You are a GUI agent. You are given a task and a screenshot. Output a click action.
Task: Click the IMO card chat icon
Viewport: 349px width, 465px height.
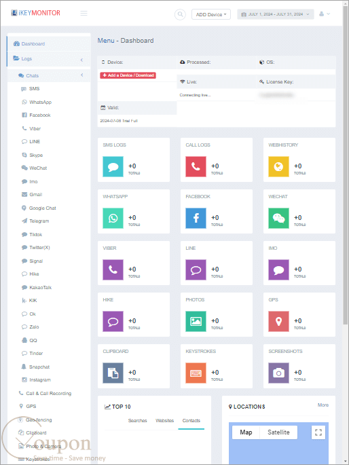pos(278,270)
